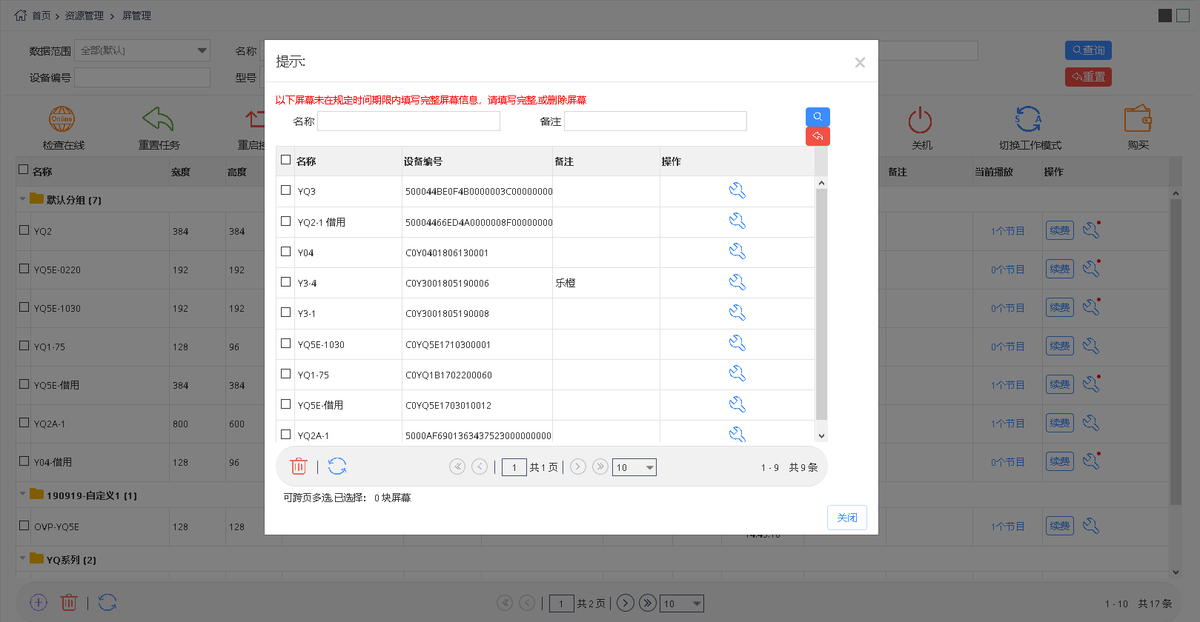Viewport: 1200px width, 622px height.
Task: Open the wrench action for dialog row YQ5E-借用
Action: 737,404
